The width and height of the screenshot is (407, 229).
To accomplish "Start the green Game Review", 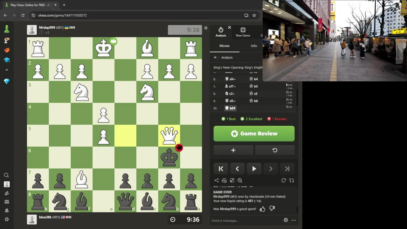I will coord(254,134).
